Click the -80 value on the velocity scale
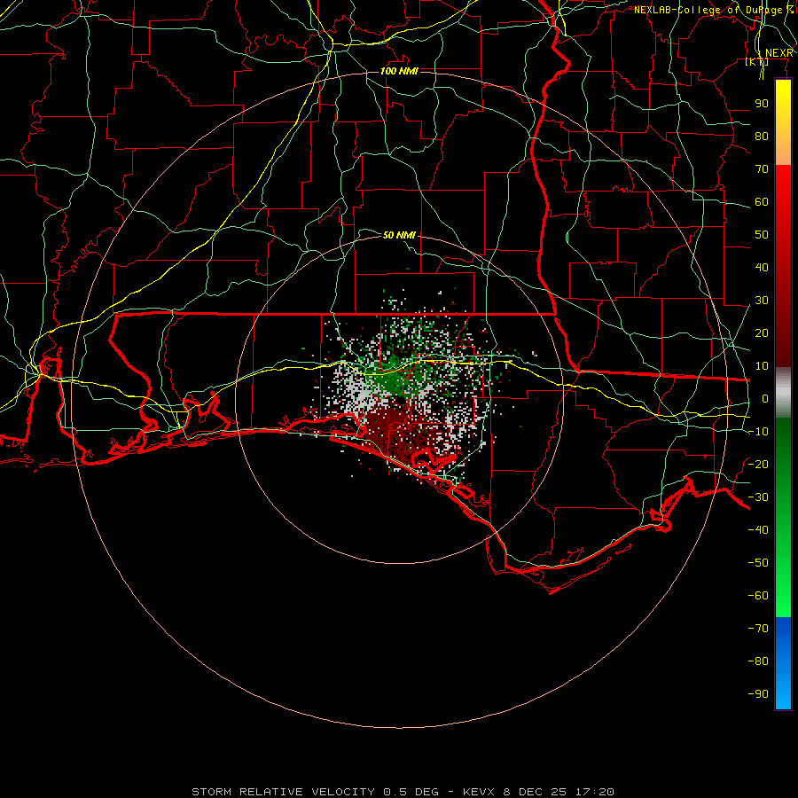This screenshot has width=798, height=798. [758, 661]
